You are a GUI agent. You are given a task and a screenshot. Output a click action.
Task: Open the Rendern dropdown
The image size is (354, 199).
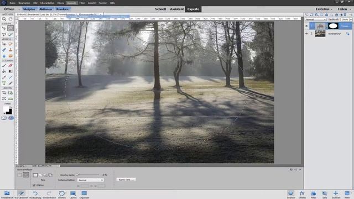click(63, 9)
